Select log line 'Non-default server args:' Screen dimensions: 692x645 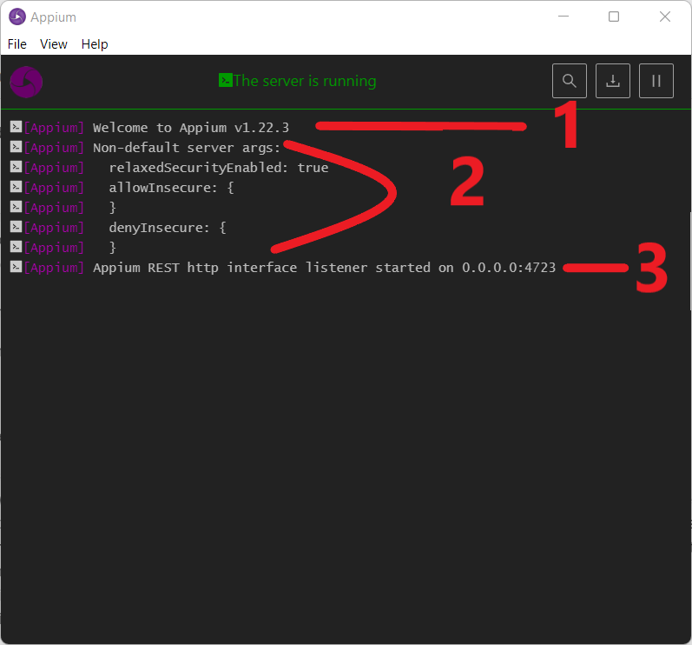pos(186,148)
